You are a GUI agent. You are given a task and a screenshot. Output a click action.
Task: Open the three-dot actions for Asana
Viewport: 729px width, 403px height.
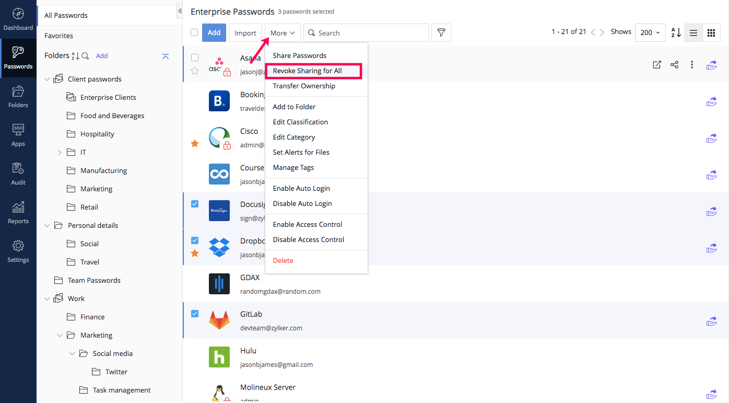click(692, 65)
